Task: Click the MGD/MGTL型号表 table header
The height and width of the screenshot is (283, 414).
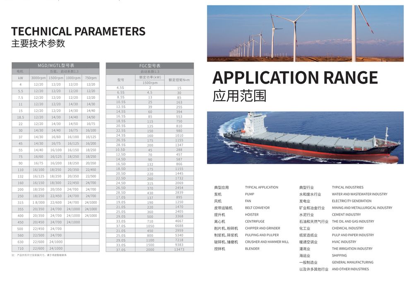Action: click(55, 65)
